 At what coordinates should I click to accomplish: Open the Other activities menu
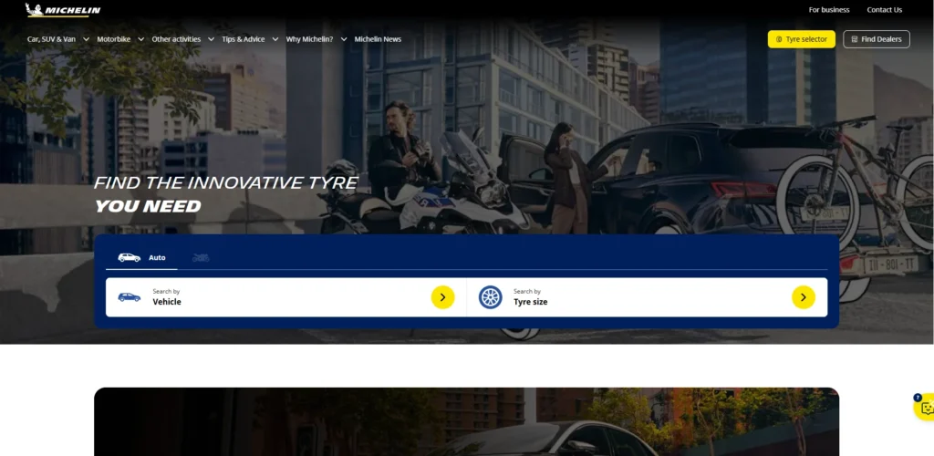176,39
